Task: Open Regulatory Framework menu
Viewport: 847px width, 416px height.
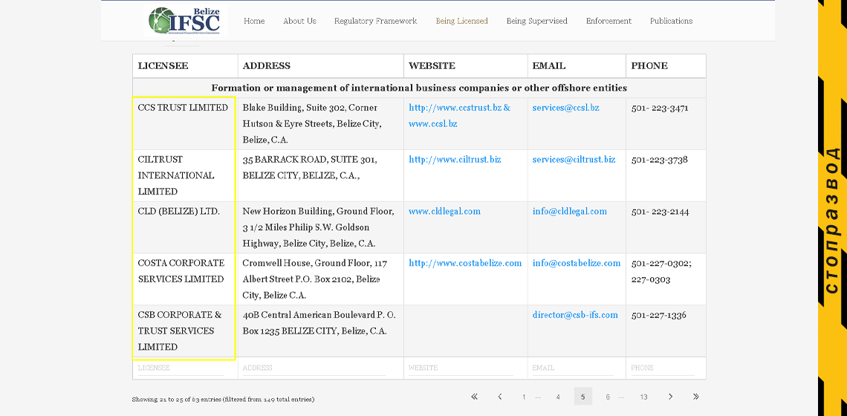Action: coord(375,21)
